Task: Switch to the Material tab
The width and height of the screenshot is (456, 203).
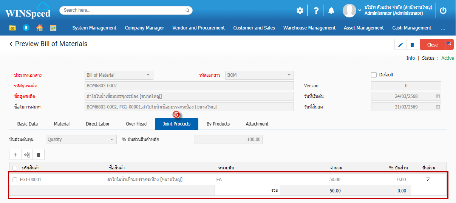Action: pyautogui.click(x=62, y=124)
